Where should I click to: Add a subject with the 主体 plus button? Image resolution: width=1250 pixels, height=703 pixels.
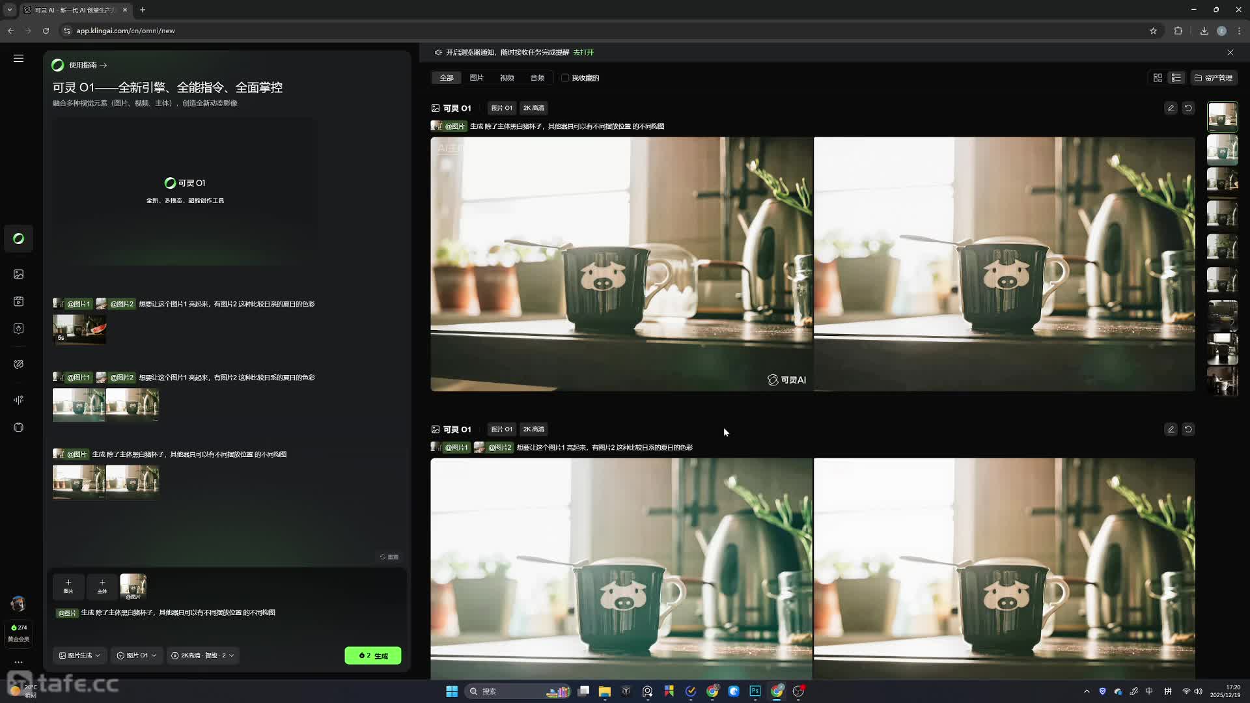tap(102, 586)
